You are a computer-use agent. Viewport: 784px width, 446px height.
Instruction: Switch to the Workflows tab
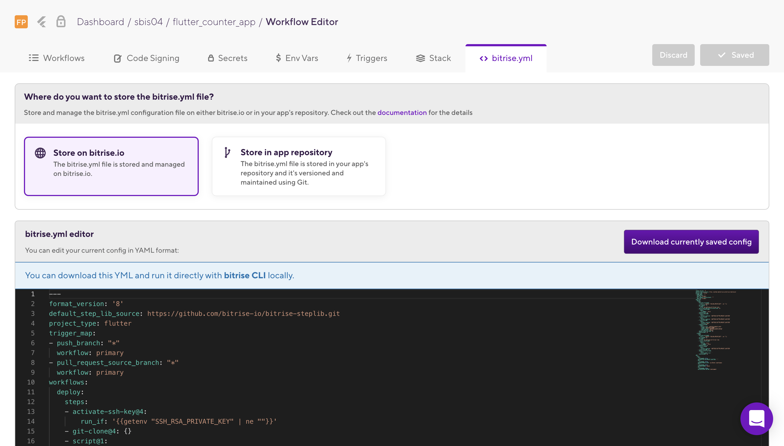[x=57, y=58]
